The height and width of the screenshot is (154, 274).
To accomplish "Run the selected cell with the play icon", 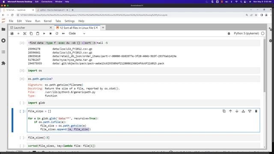I will [x=44, y=33].
